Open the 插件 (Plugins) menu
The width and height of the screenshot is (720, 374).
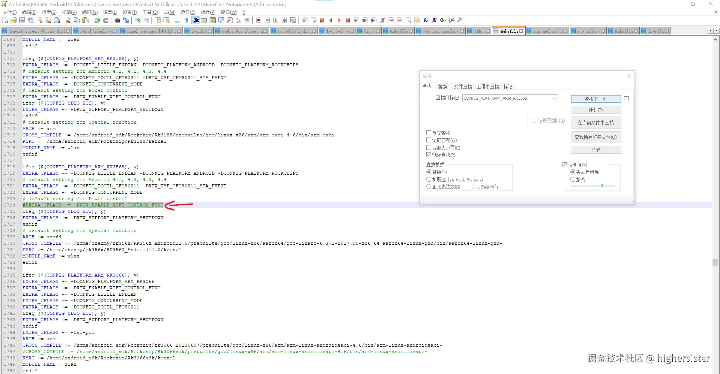point(208,12)
